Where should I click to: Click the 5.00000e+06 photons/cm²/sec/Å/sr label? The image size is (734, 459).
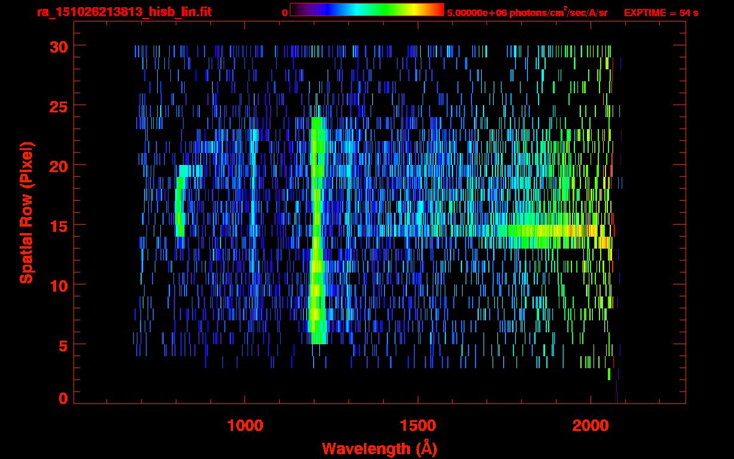[527, 12]
